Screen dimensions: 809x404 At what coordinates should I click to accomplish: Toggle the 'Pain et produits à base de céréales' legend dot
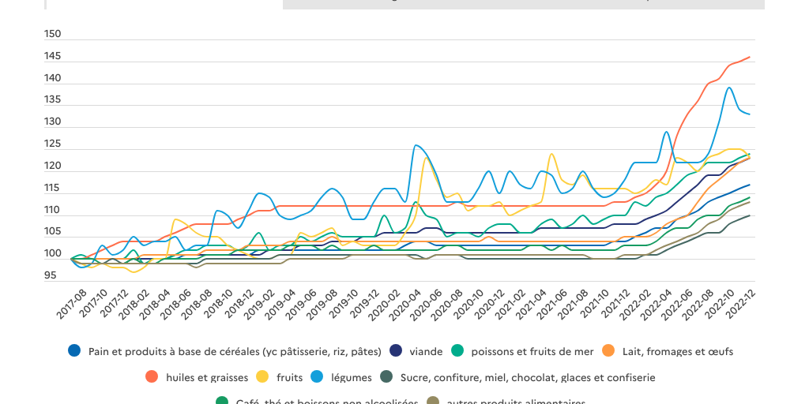(75, 351)
